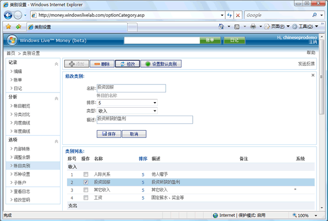Click the green 日记 button
This screenshot has width=328, height=221.
(234, 40)
